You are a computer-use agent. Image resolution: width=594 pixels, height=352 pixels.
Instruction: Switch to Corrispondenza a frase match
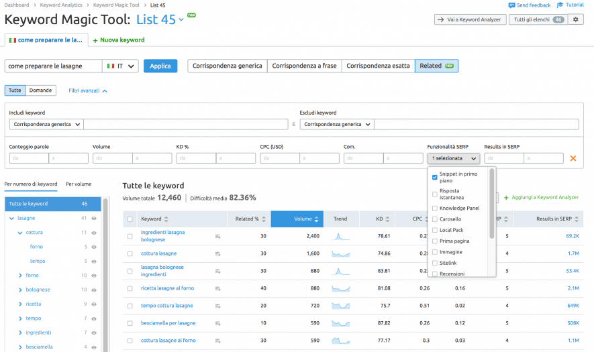pos(304,66)
